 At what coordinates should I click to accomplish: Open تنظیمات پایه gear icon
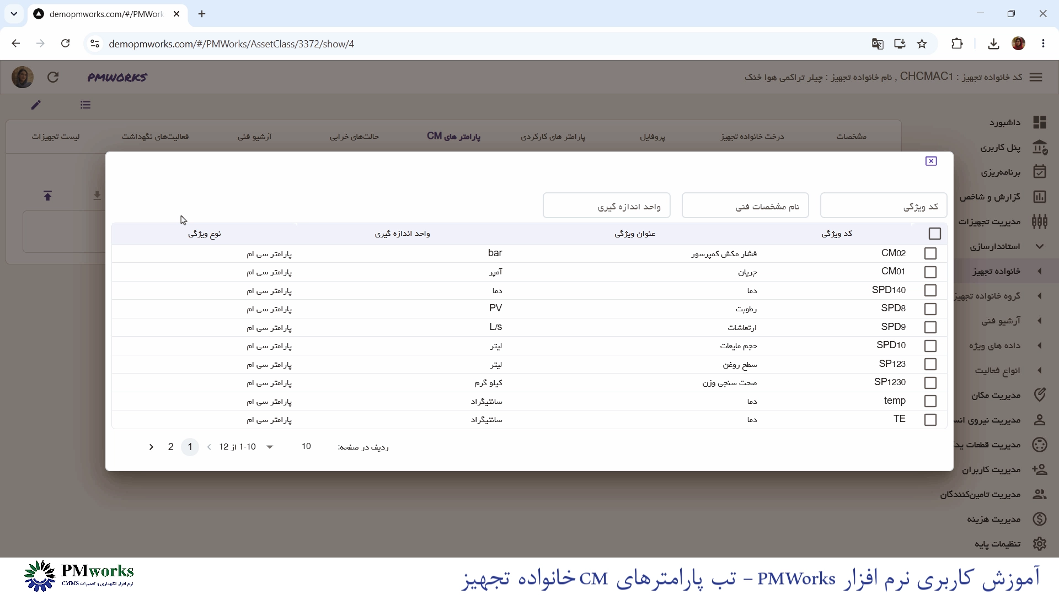1040,544
